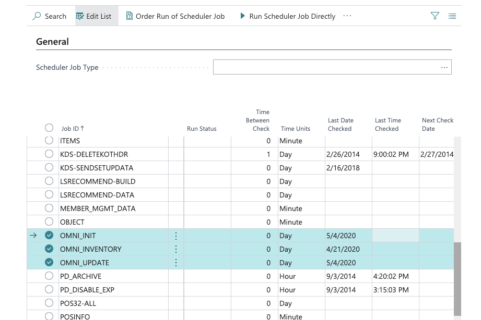Select the PD_ARCHIVE row checkbox

pyautogui.click(x=49, y=276)
